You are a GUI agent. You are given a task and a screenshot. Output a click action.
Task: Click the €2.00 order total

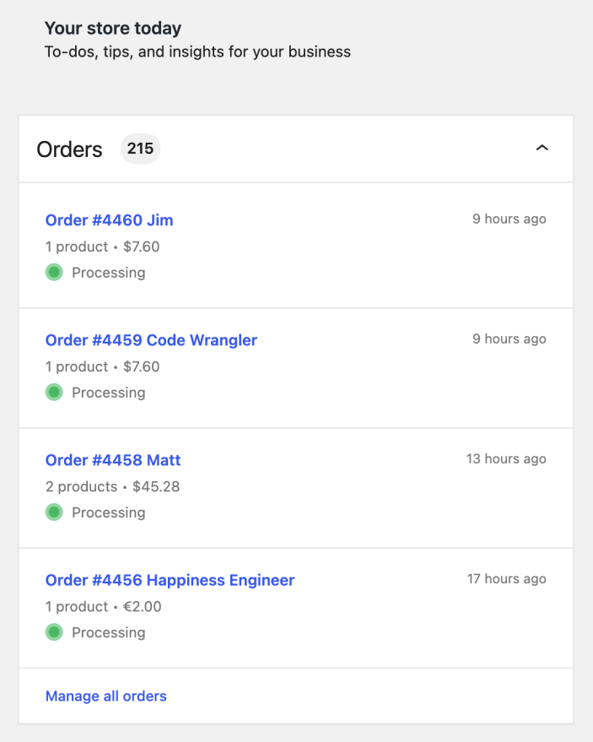(143, 606)
